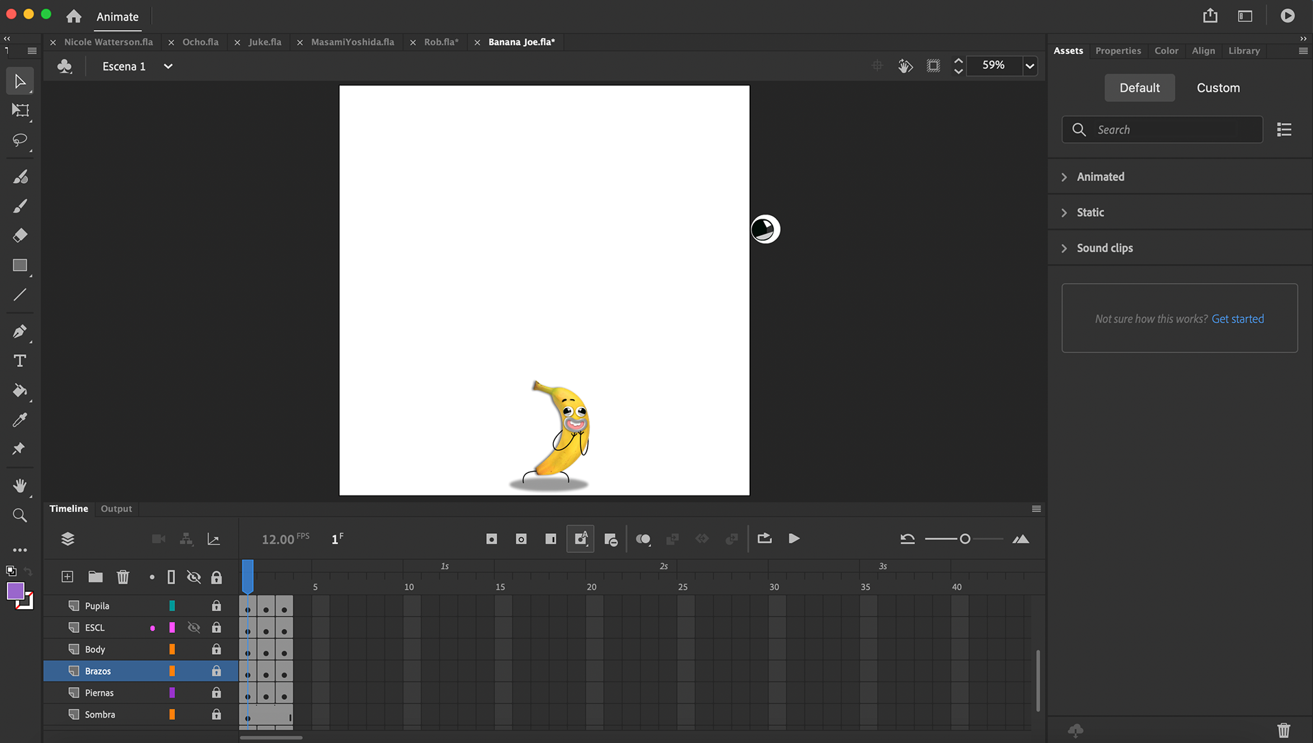Screen dimensions: 1313x743
Task: Select the Eraser tool
Action: pos(20,235)
